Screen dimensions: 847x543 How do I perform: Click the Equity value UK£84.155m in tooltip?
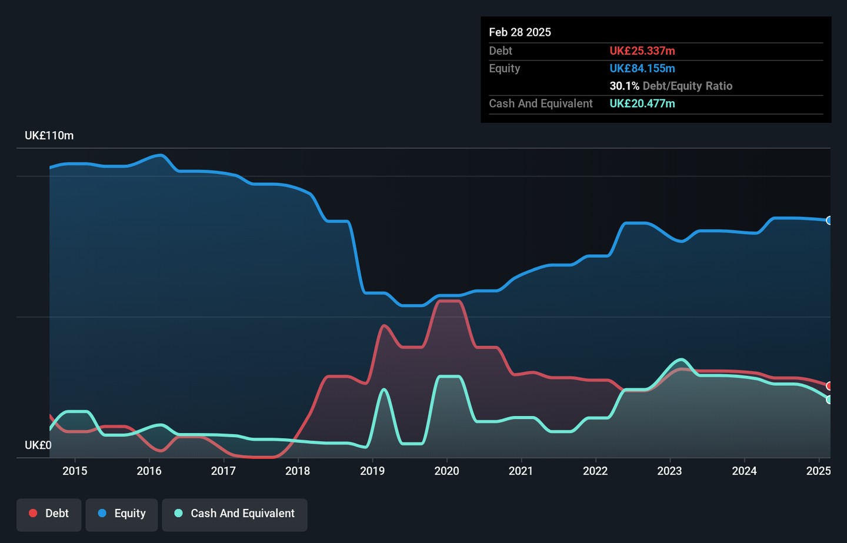click(x=642, y=68)
